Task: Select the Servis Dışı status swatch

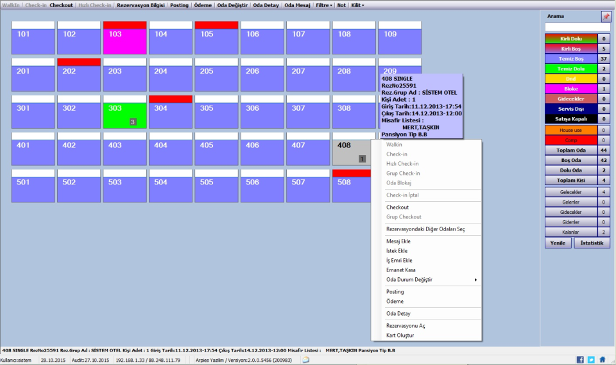Action: 571,109
